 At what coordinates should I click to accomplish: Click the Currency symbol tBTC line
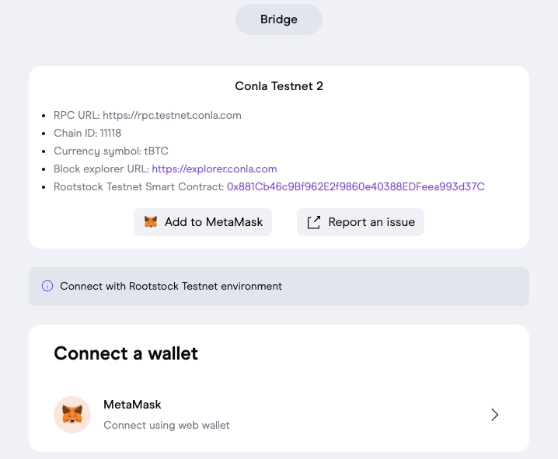[x=111, y=151]
